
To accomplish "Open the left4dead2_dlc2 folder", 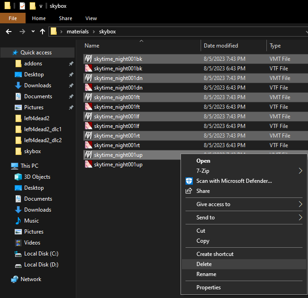I will click(43, 140).
